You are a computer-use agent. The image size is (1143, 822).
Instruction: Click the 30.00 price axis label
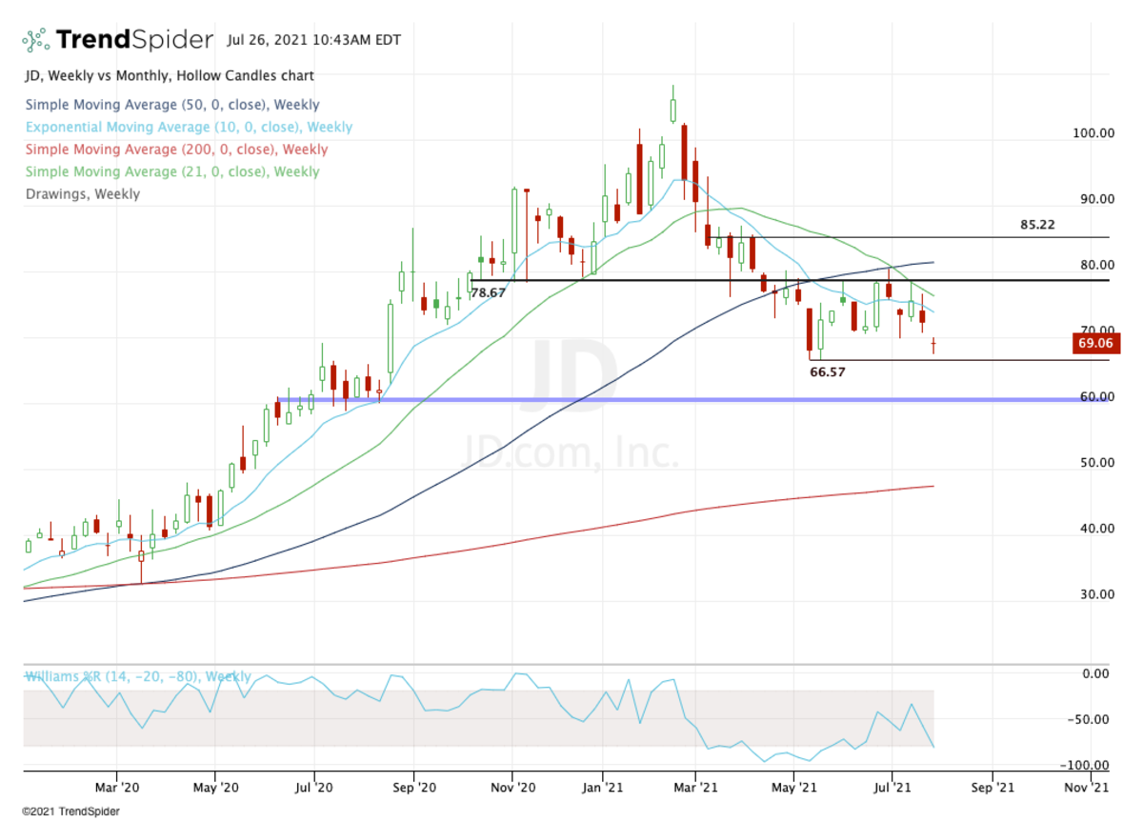pos(1095,594)
